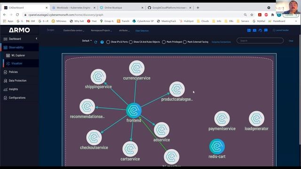The image size is (301, 169).
Task: Expand Clusters/Data centers scope dropdown
Action: coord(73,31)
